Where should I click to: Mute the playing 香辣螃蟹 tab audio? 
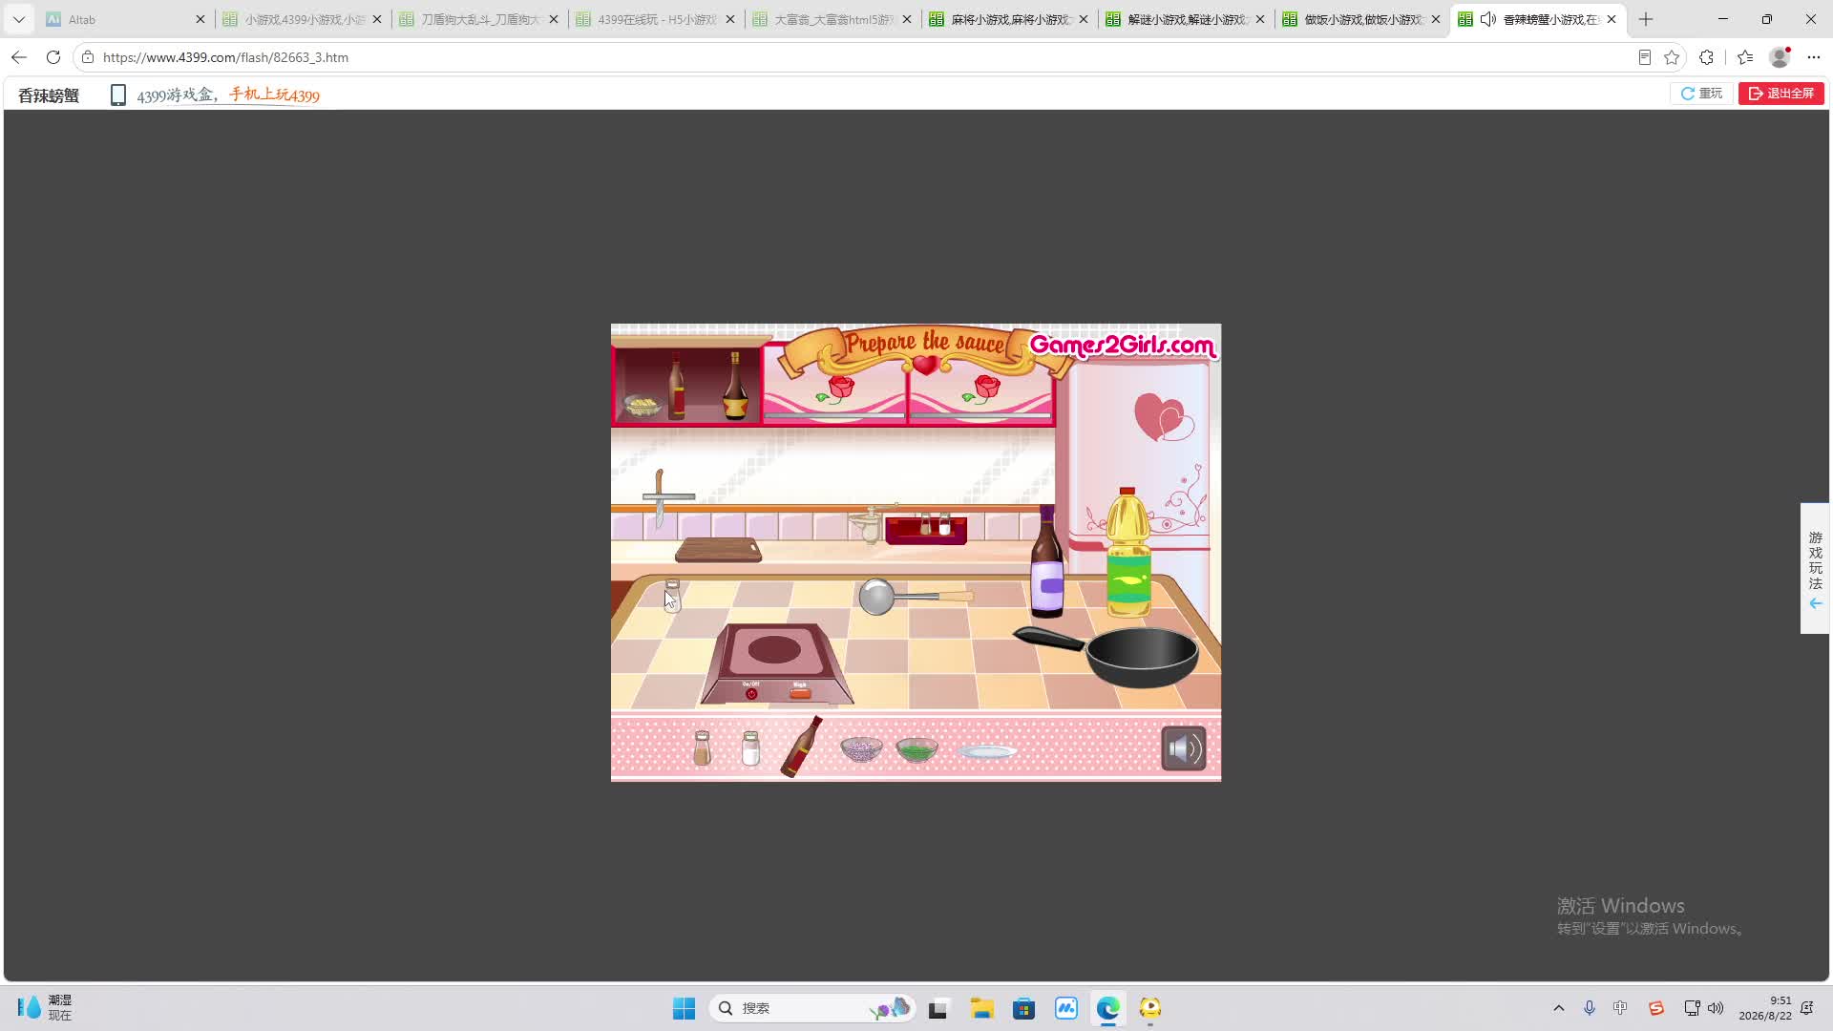point(1487,19)
